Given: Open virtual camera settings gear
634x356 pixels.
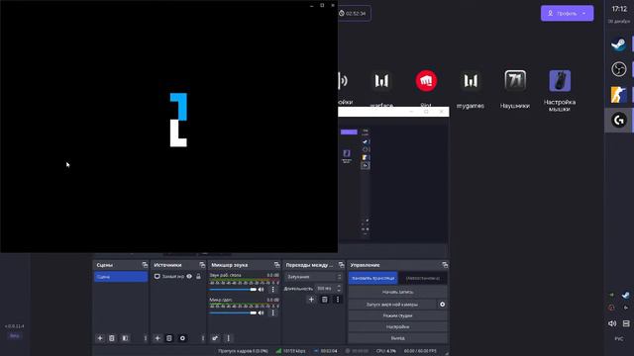Looking at the screenshot, I should pos(443,305).
